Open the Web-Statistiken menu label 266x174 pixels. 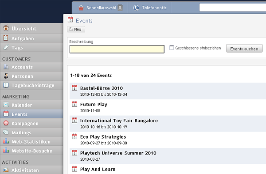[x=31, y=142]
